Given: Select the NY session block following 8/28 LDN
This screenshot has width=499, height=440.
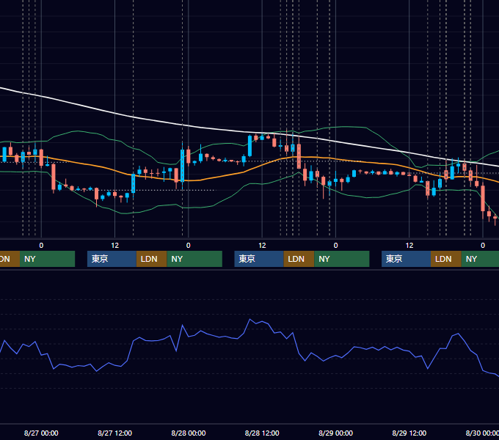Looking at the screenshot, I should 342,259.
